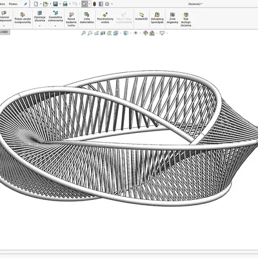This screenshot has height=258, width=258.
Task: Click Dynamic Annotation Views icon
Action: point(110,33)
